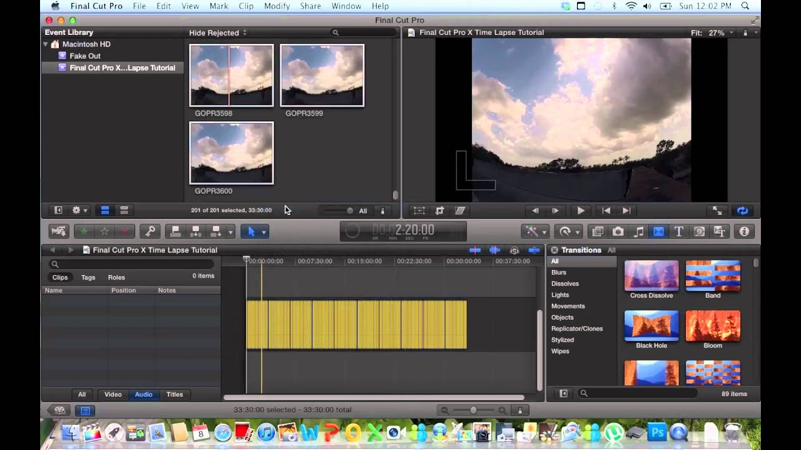801x450 pixels.
Task: Append selected clip to the storyline
Action: click(216, 232)
